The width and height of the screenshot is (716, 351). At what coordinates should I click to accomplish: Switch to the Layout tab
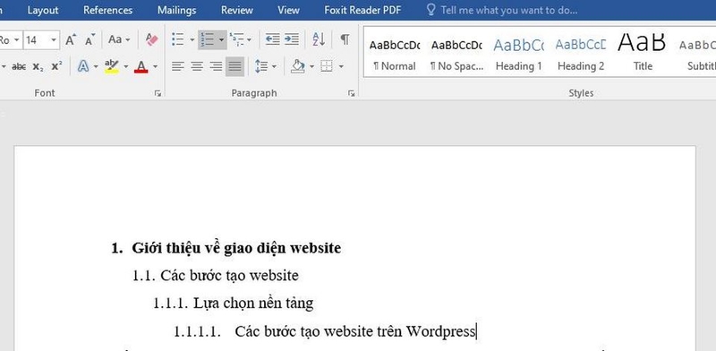pyautogui.click(x=43, y=10)
